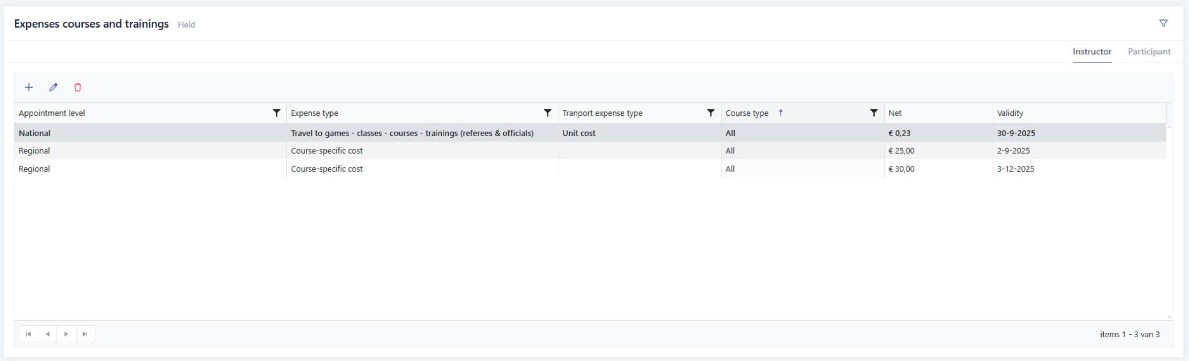The width and height of the screenshot is (1189, 361).
Task: Sort by the Validity column header
Action: 1010,113
